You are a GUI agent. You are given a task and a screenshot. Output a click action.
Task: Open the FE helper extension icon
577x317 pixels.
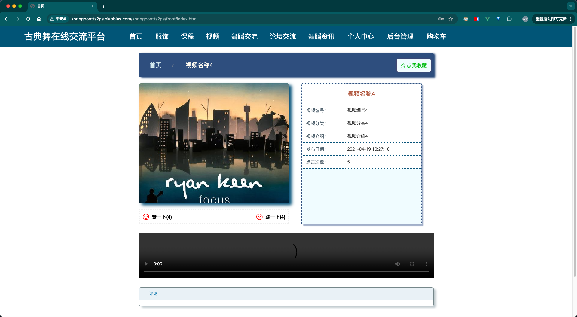click(x=477, y=19)
